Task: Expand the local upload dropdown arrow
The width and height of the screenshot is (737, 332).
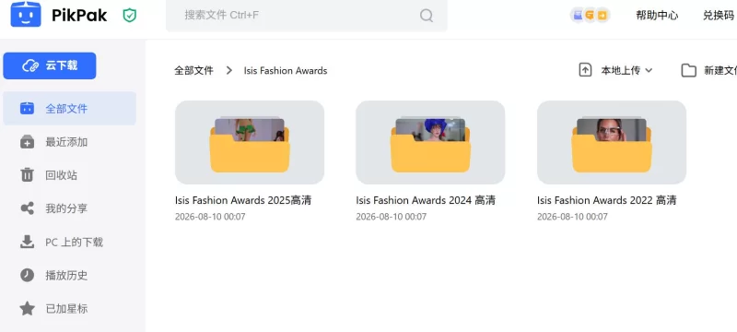Action: tap(649, 70)
